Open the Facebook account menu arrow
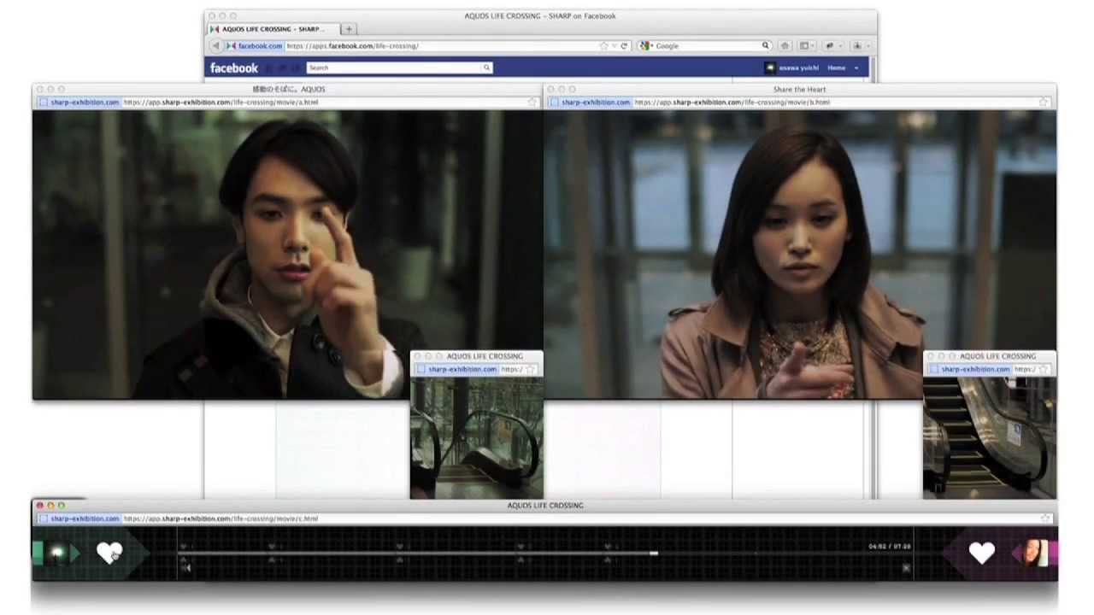This screenshot has height=615, width=1094. pyautogui.click(x=856, y=68)
